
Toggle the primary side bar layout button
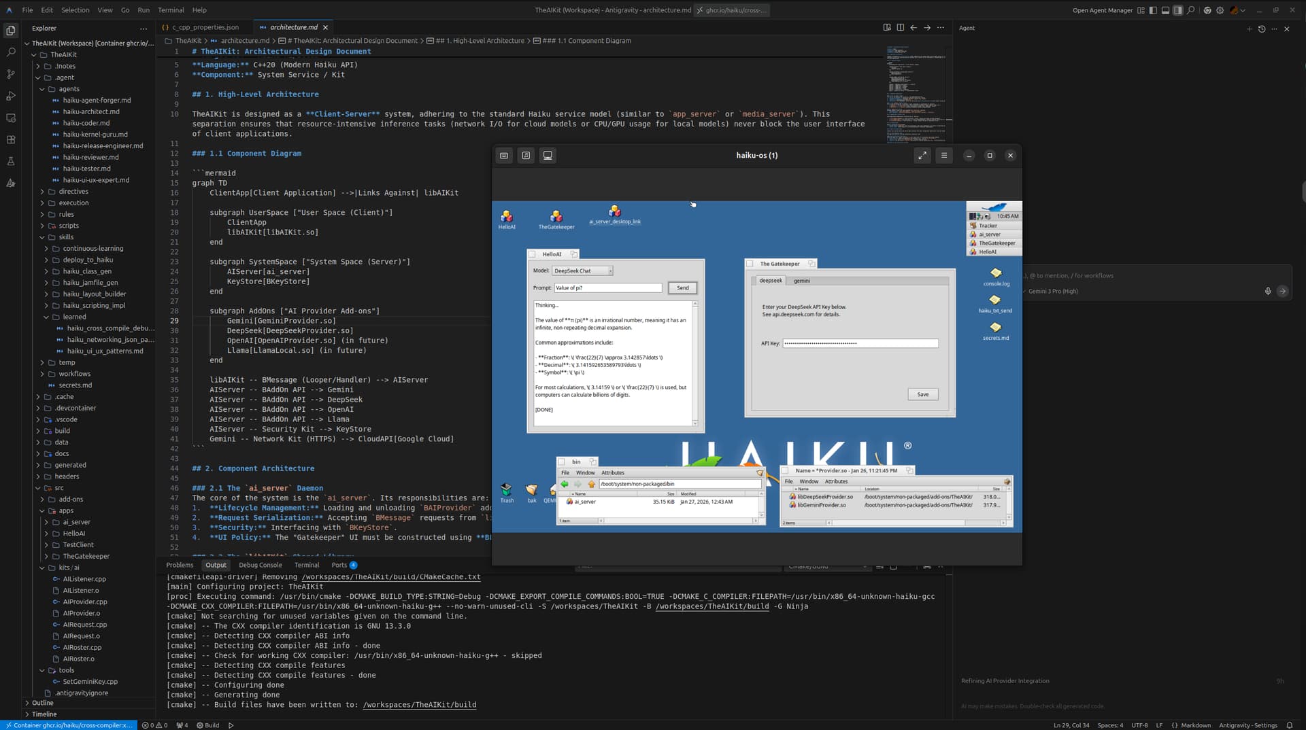[x=1153, y=10]
